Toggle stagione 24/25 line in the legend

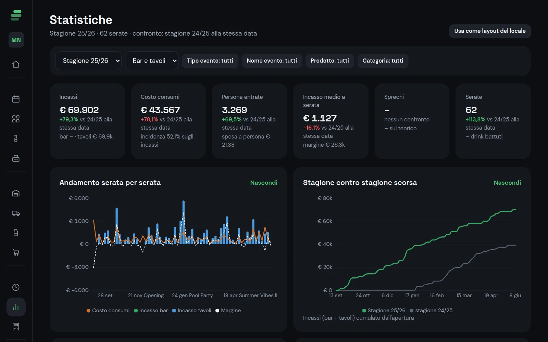click(431, 311)
